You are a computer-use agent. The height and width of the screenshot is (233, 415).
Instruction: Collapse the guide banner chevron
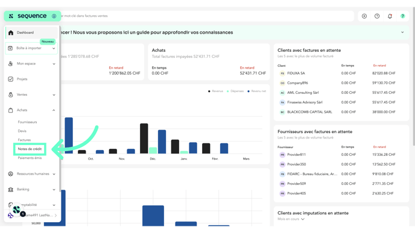click(402, 33)
